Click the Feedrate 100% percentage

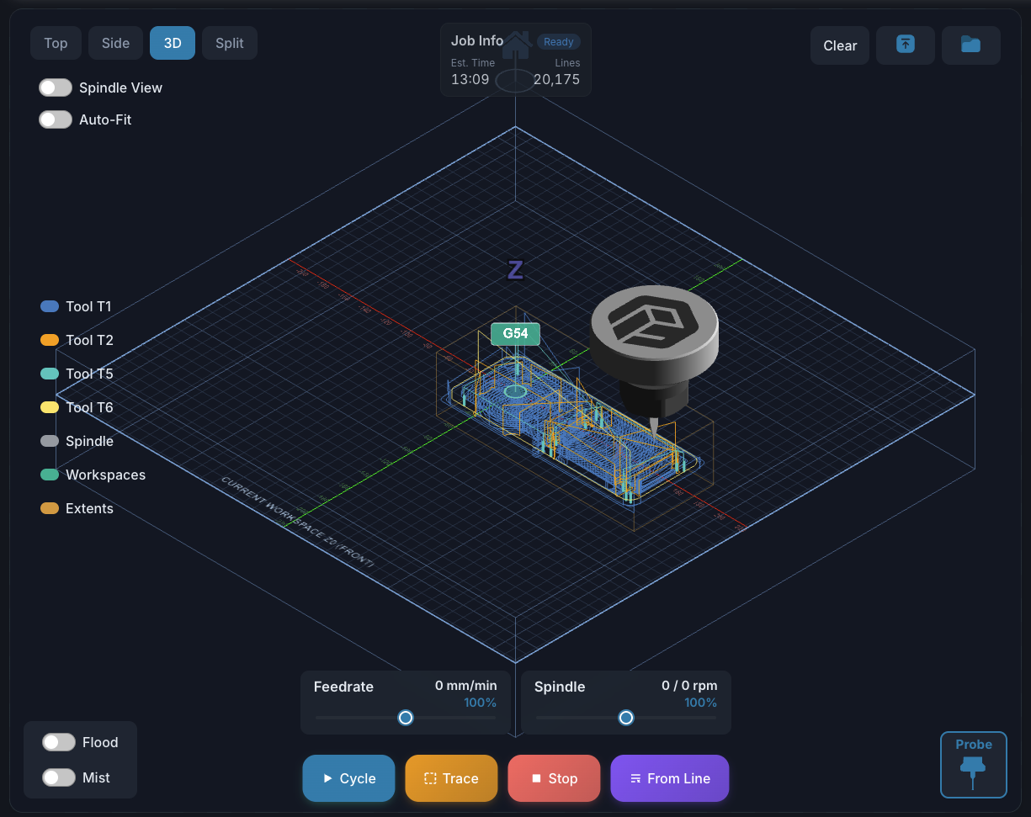tap(480, 703)
